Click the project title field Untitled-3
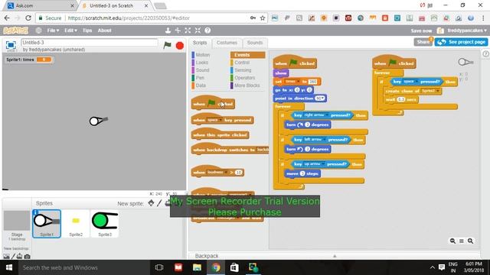This screenshot has height=275, width=490. click(90, 43)
